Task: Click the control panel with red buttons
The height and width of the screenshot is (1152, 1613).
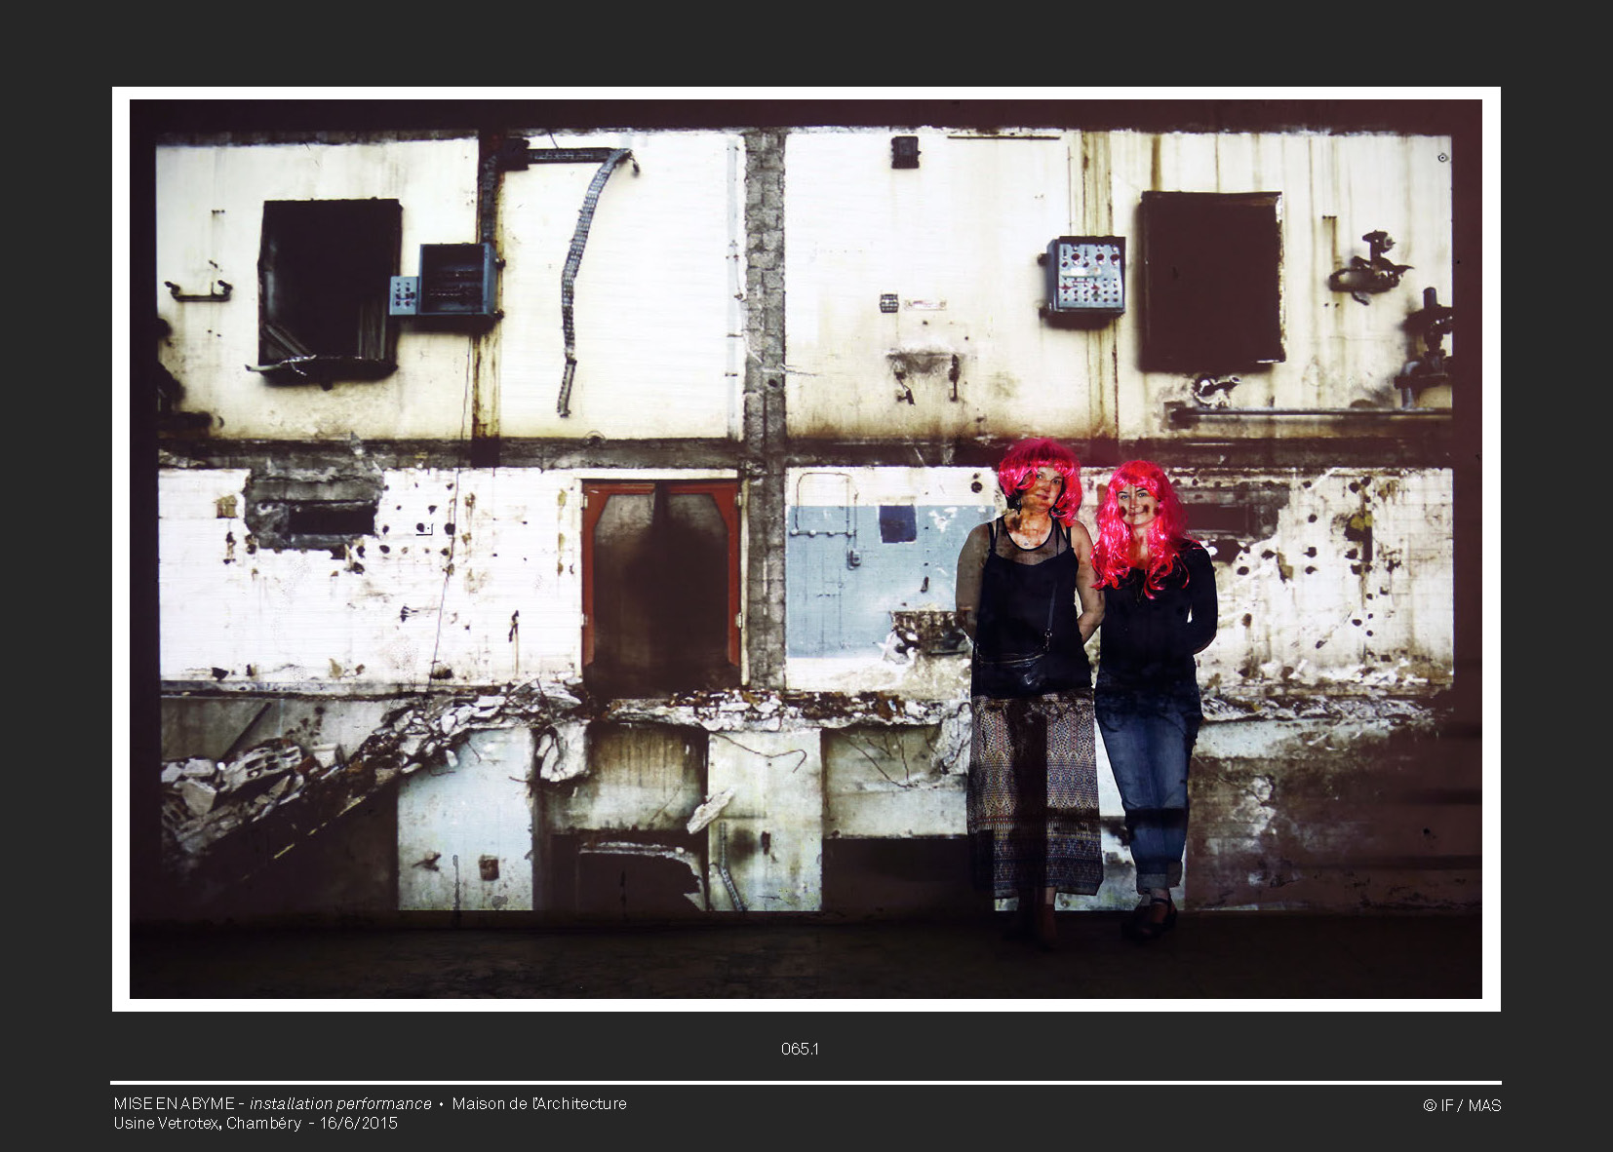Action: 1086,275
